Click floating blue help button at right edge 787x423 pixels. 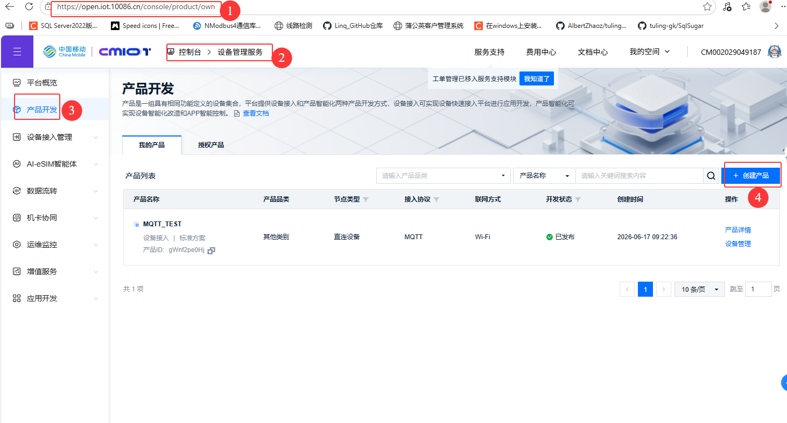784,383
